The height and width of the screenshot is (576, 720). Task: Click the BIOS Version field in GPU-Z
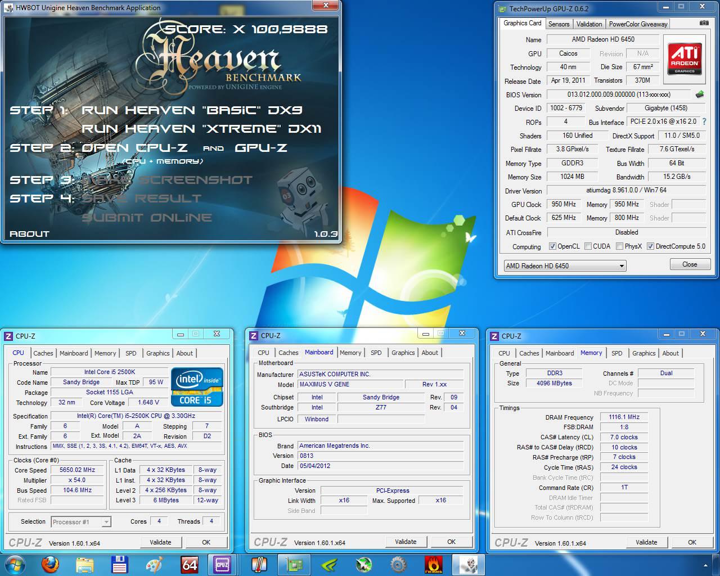pos(619,94)
